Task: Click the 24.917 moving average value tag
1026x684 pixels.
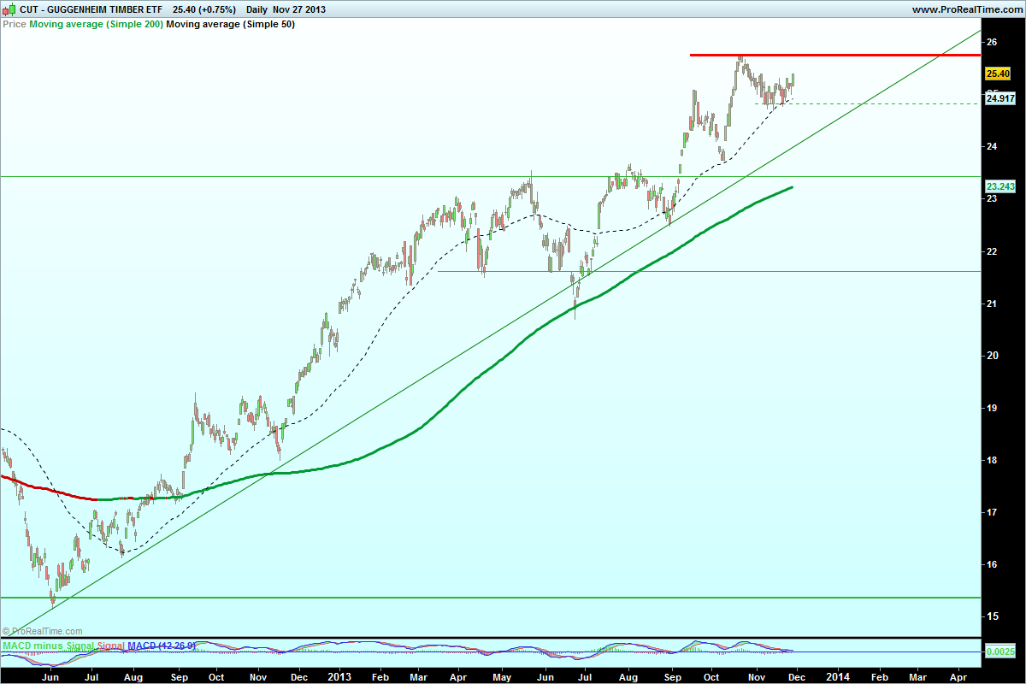Action: [x=999, y=99]
